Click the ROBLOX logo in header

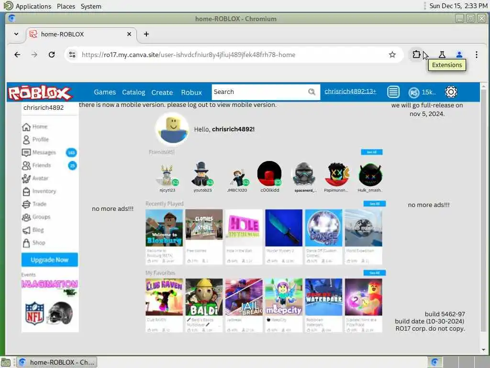40,92
